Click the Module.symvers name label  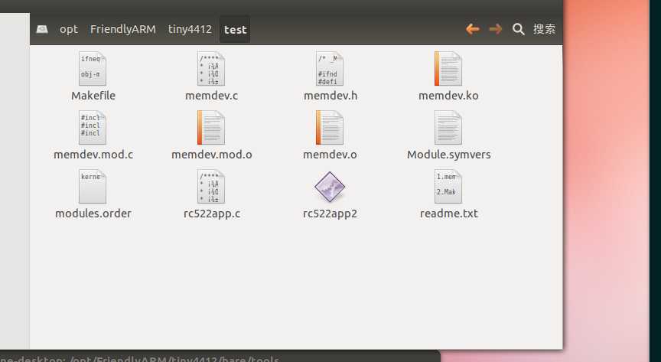point(448,155)
